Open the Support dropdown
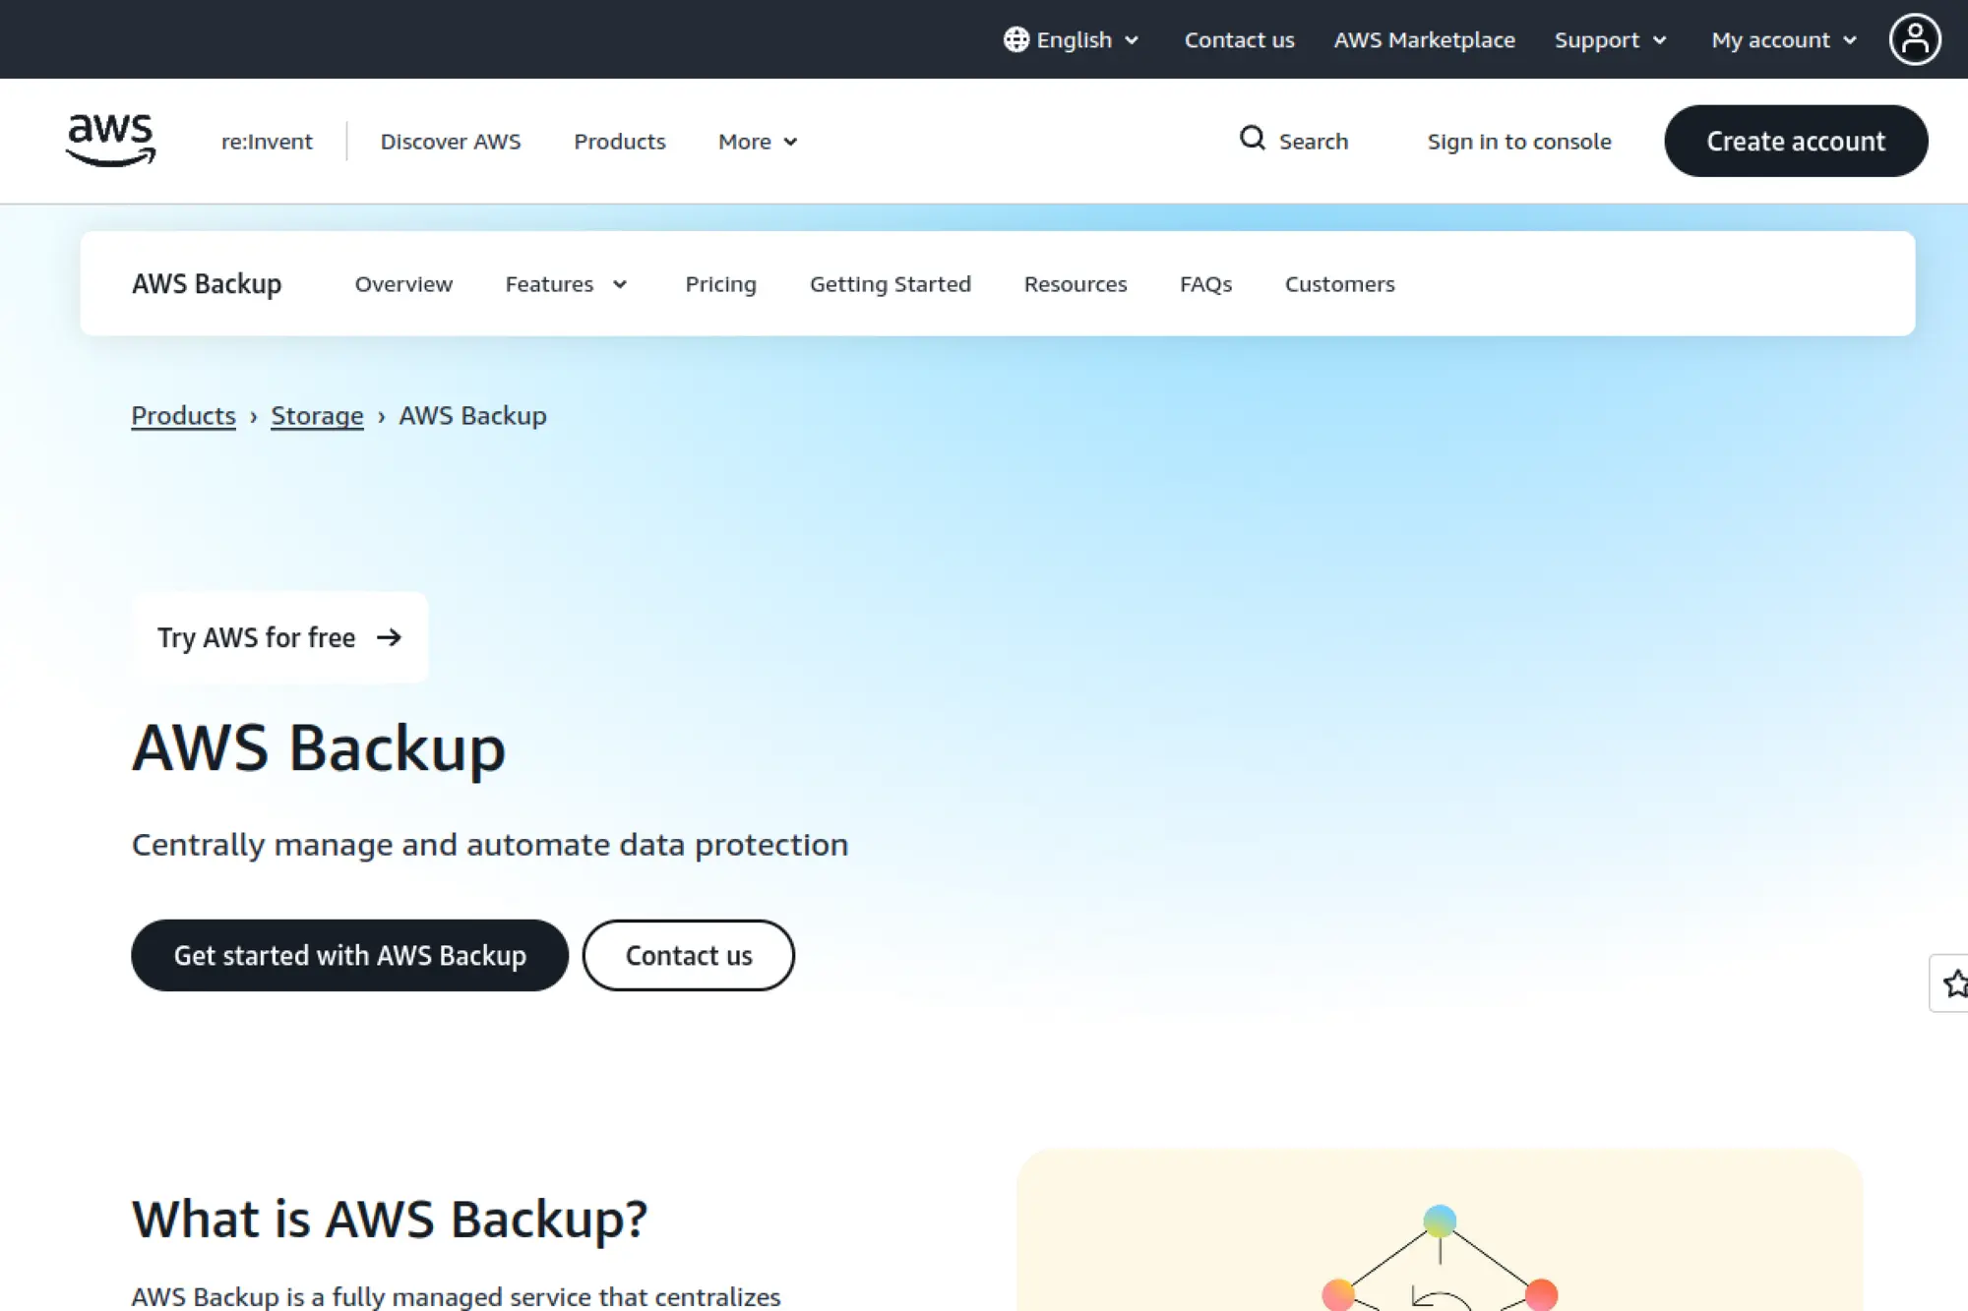Viewport: 1968px width, 1311px height. [x=1610, y=39]
